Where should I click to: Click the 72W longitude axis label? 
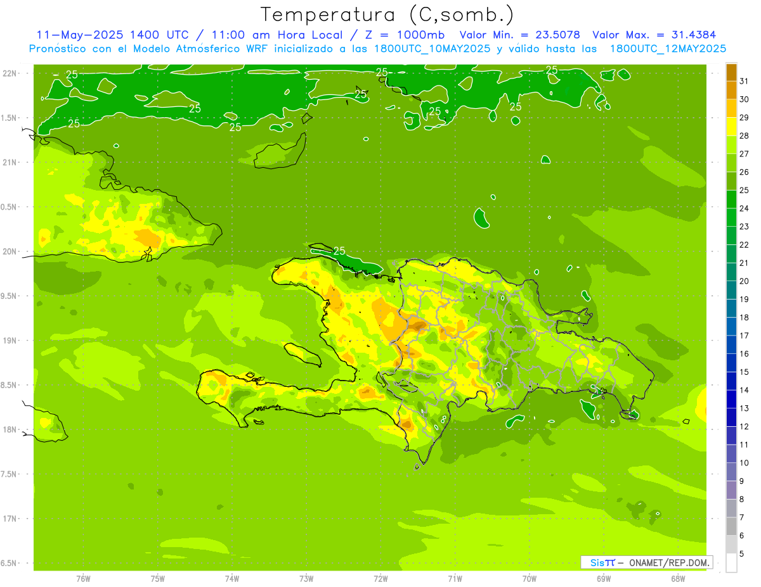tap(380, 579)
